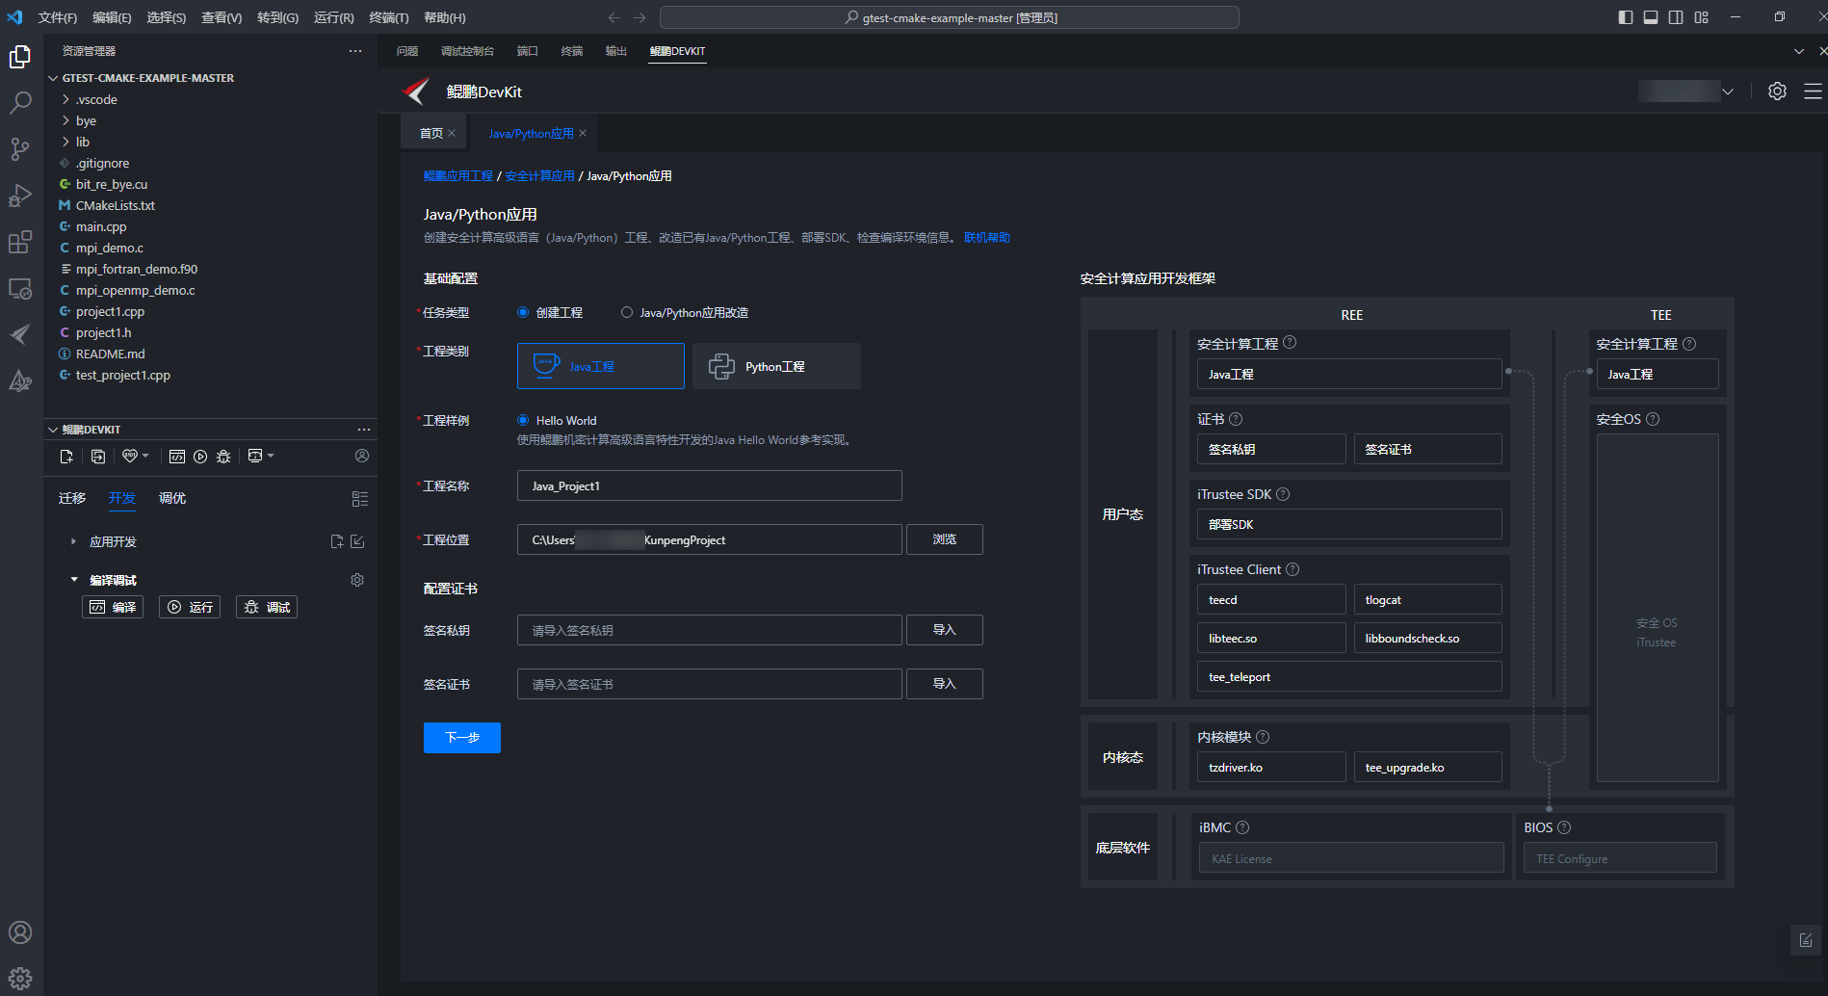The image size is (1828, 996).
Task: Choose the Python工程 project type card
Action: (776, 366)
